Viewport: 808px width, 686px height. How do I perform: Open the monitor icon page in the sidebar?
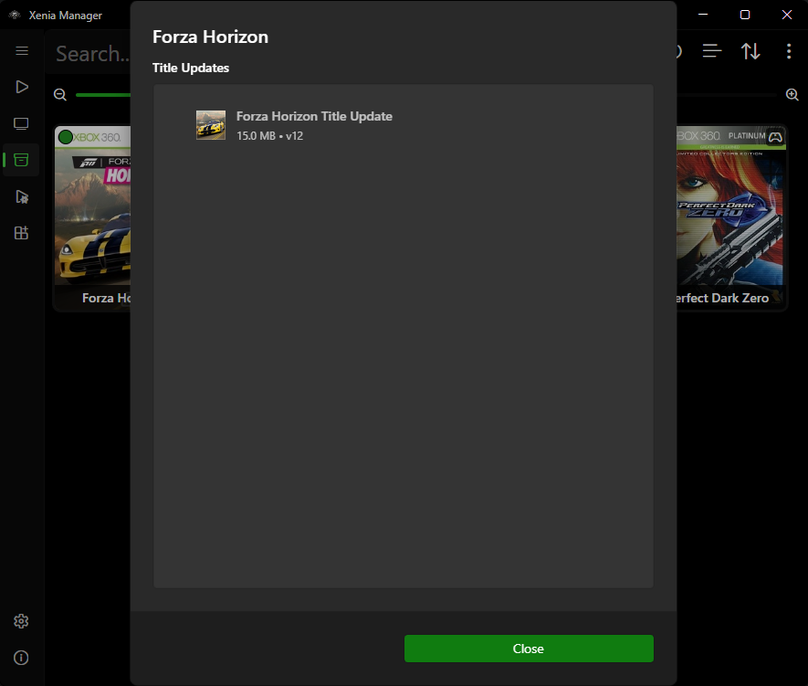pos(21,123)
